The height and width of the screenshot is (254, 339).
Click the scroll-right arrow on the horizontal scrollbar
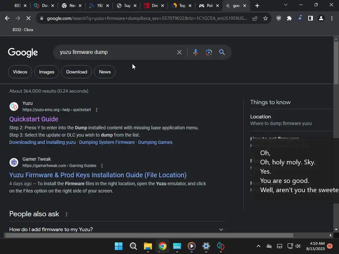[331, 235]
